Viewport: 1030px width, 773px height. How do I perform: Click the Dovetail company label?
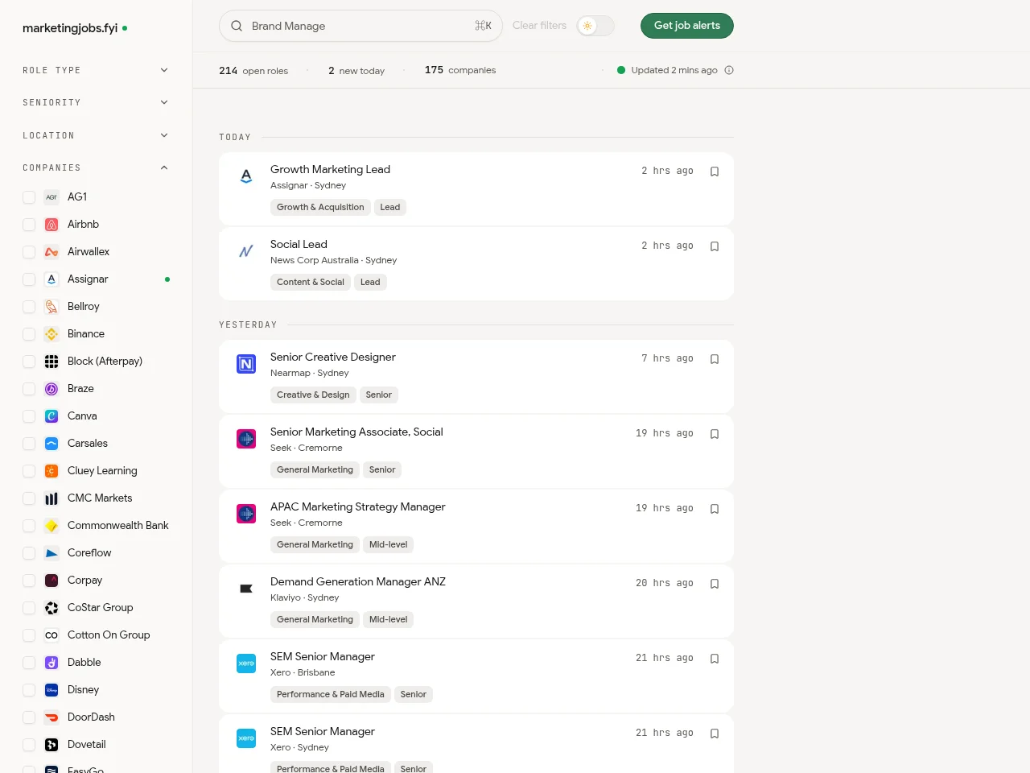[86, 744]
